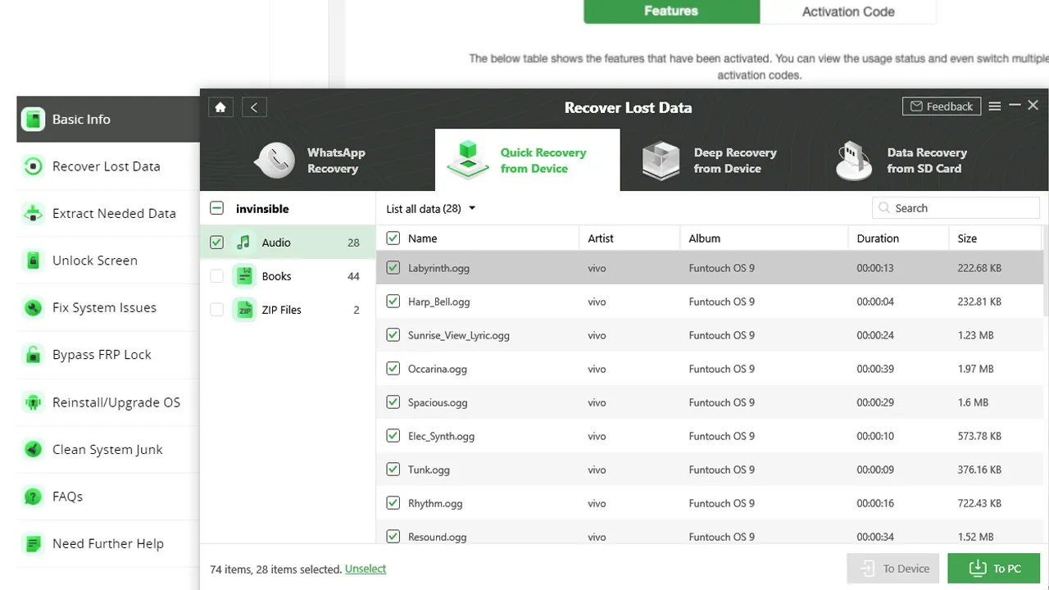Enable the Books category checkbox
The height and width of the screenshot is (590, 1049).
point(216,276)
